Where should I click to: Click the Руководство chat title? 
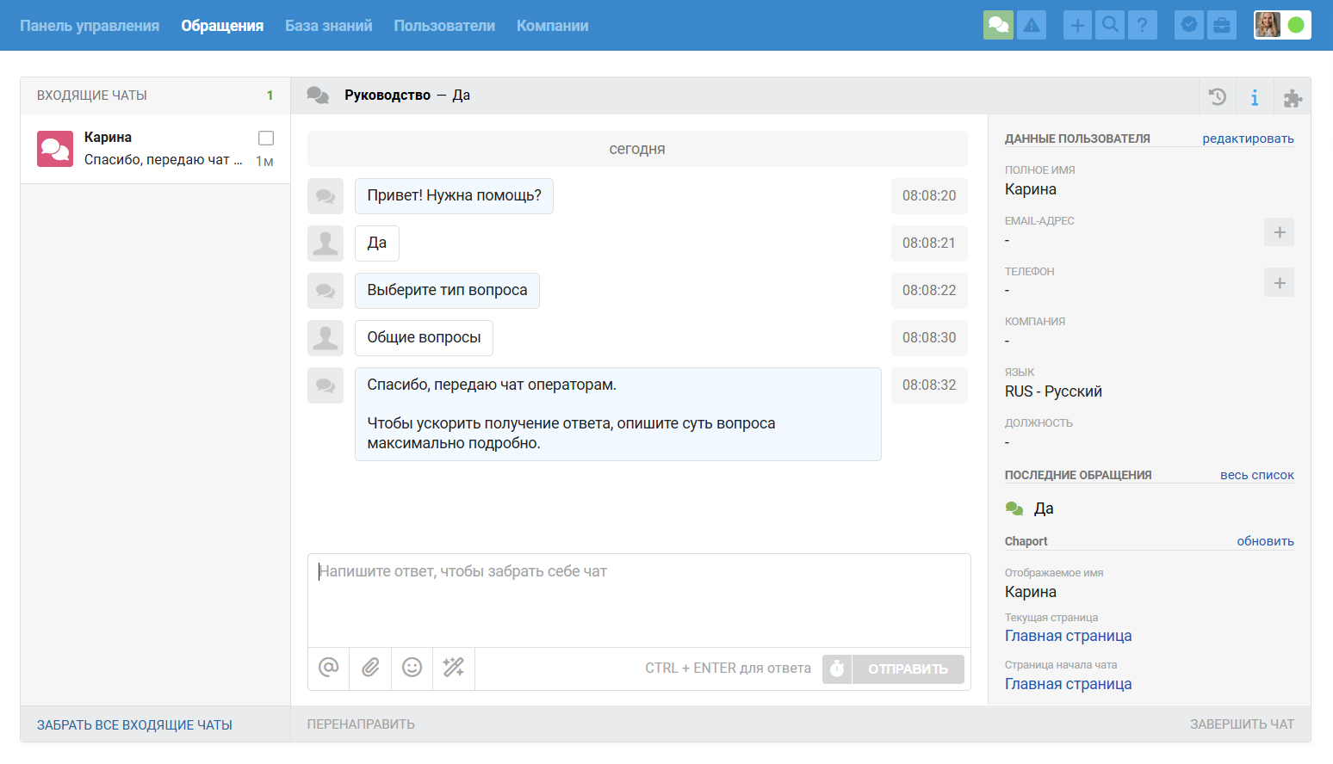(387, 95)
